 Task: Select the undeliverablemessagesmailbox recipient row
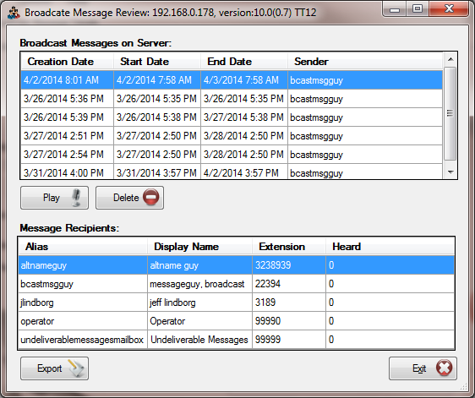[237, 340]
